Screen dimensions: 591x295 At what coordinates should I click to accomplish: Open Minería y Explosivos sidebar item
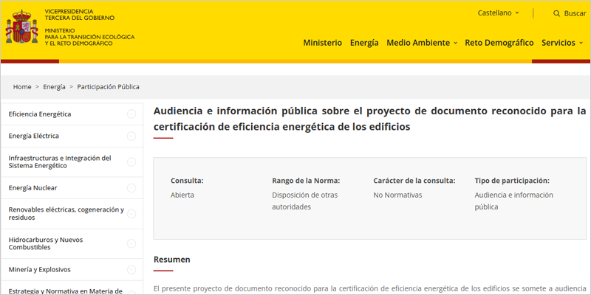[40, 270]
